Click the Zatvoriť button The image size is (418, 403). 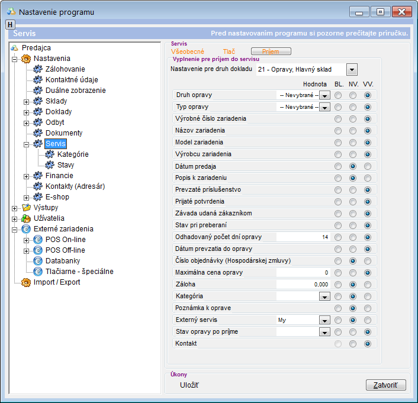pyautogui.click(x=385, y=385)
